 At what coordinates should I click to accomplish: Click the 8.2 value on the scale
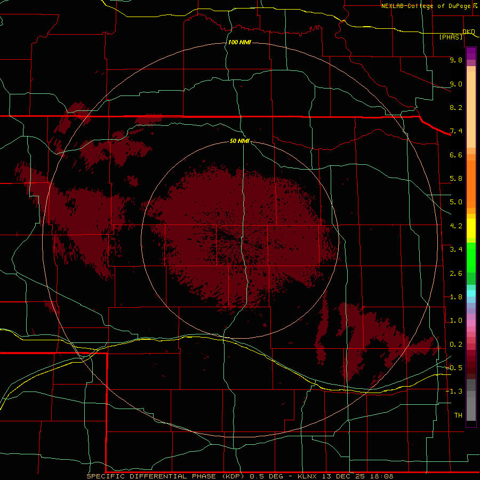(x=456, y=107)
